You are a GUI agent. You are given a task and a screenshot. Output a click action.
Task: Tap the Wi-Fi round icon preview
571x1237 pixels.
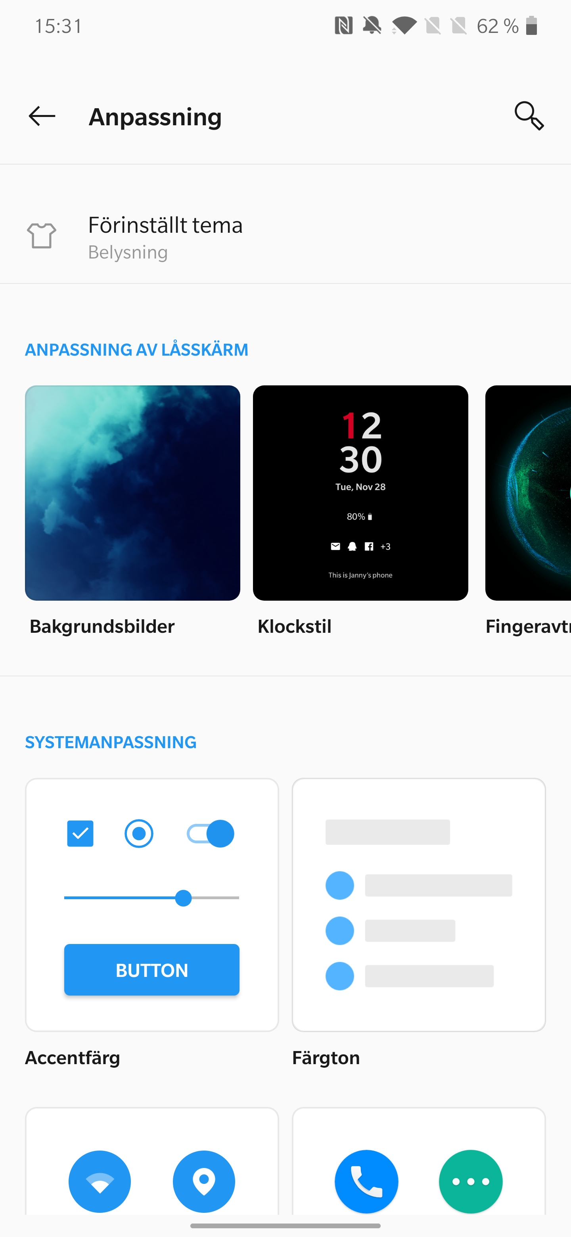pos(100,1181)
